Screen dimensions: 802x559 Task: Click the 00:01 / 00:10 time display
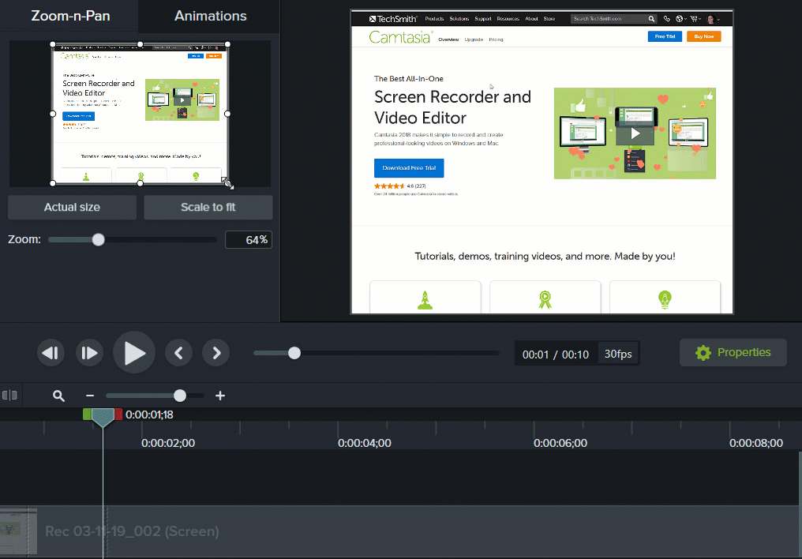coord(556,355)
